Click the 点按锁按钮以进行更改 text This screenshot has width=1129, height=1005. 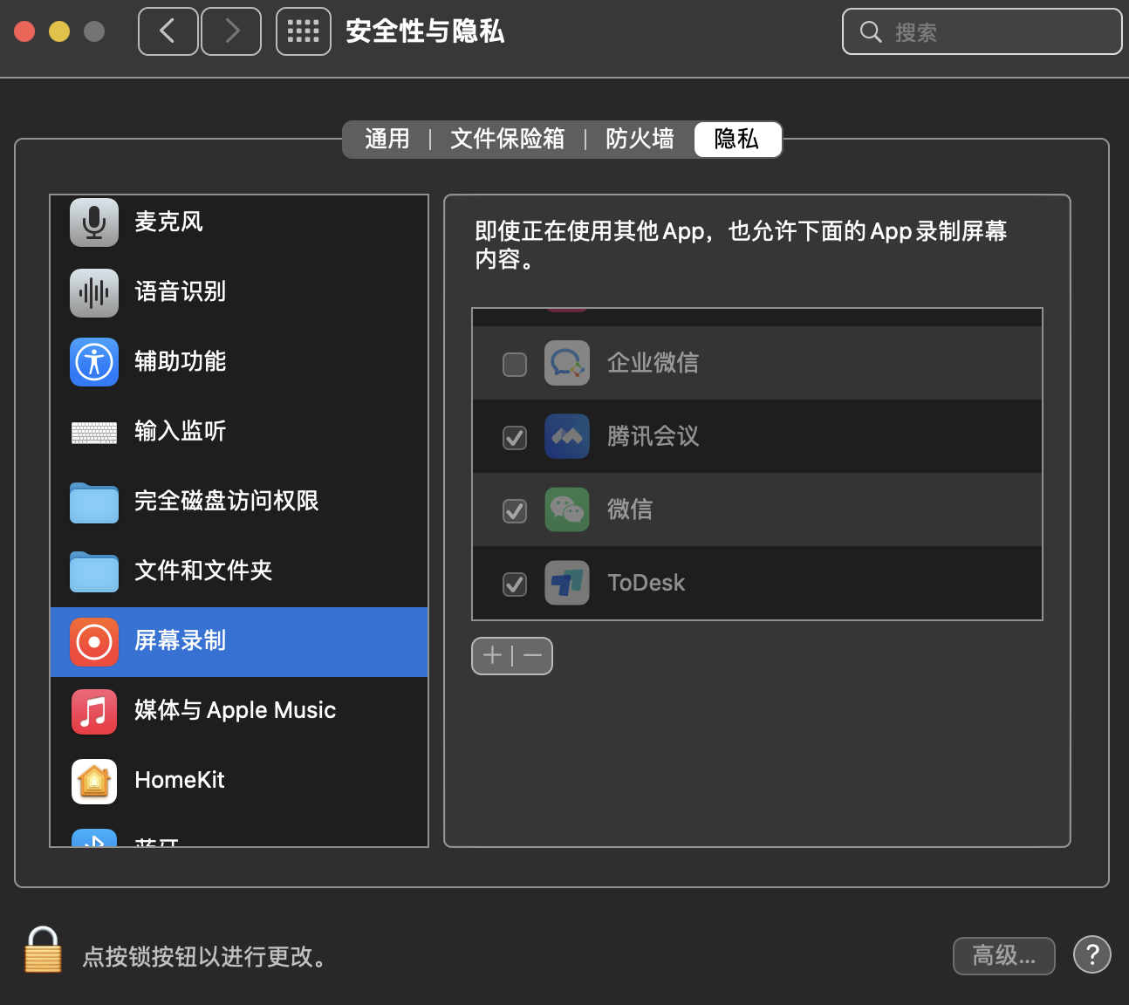click(x=204, y=957)
